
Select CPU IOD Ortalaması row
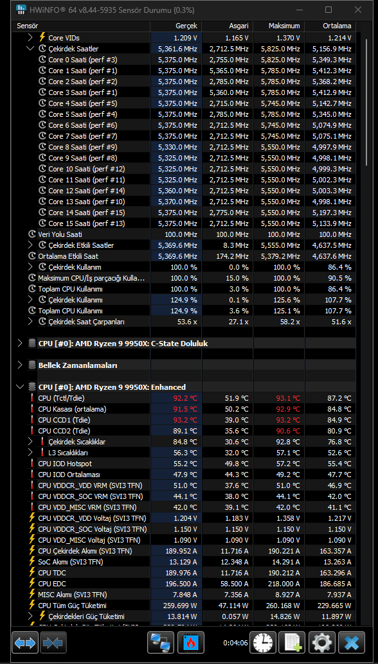click(x=185, y=475)
